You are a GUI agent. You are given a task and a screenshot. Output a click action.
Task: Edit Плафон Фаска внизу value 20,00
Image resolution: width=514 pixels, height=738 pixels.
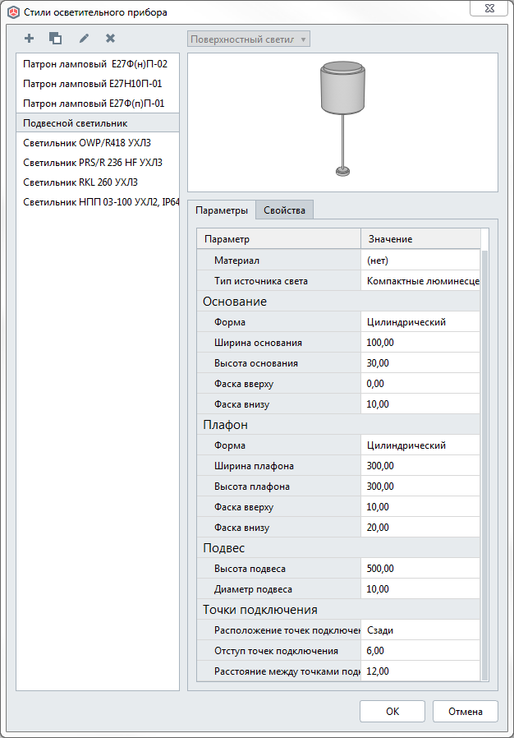[x=420, y=528]
